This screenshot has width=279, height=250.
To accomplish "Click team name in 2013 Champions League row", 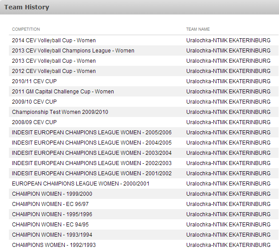I will coord(228,51).
